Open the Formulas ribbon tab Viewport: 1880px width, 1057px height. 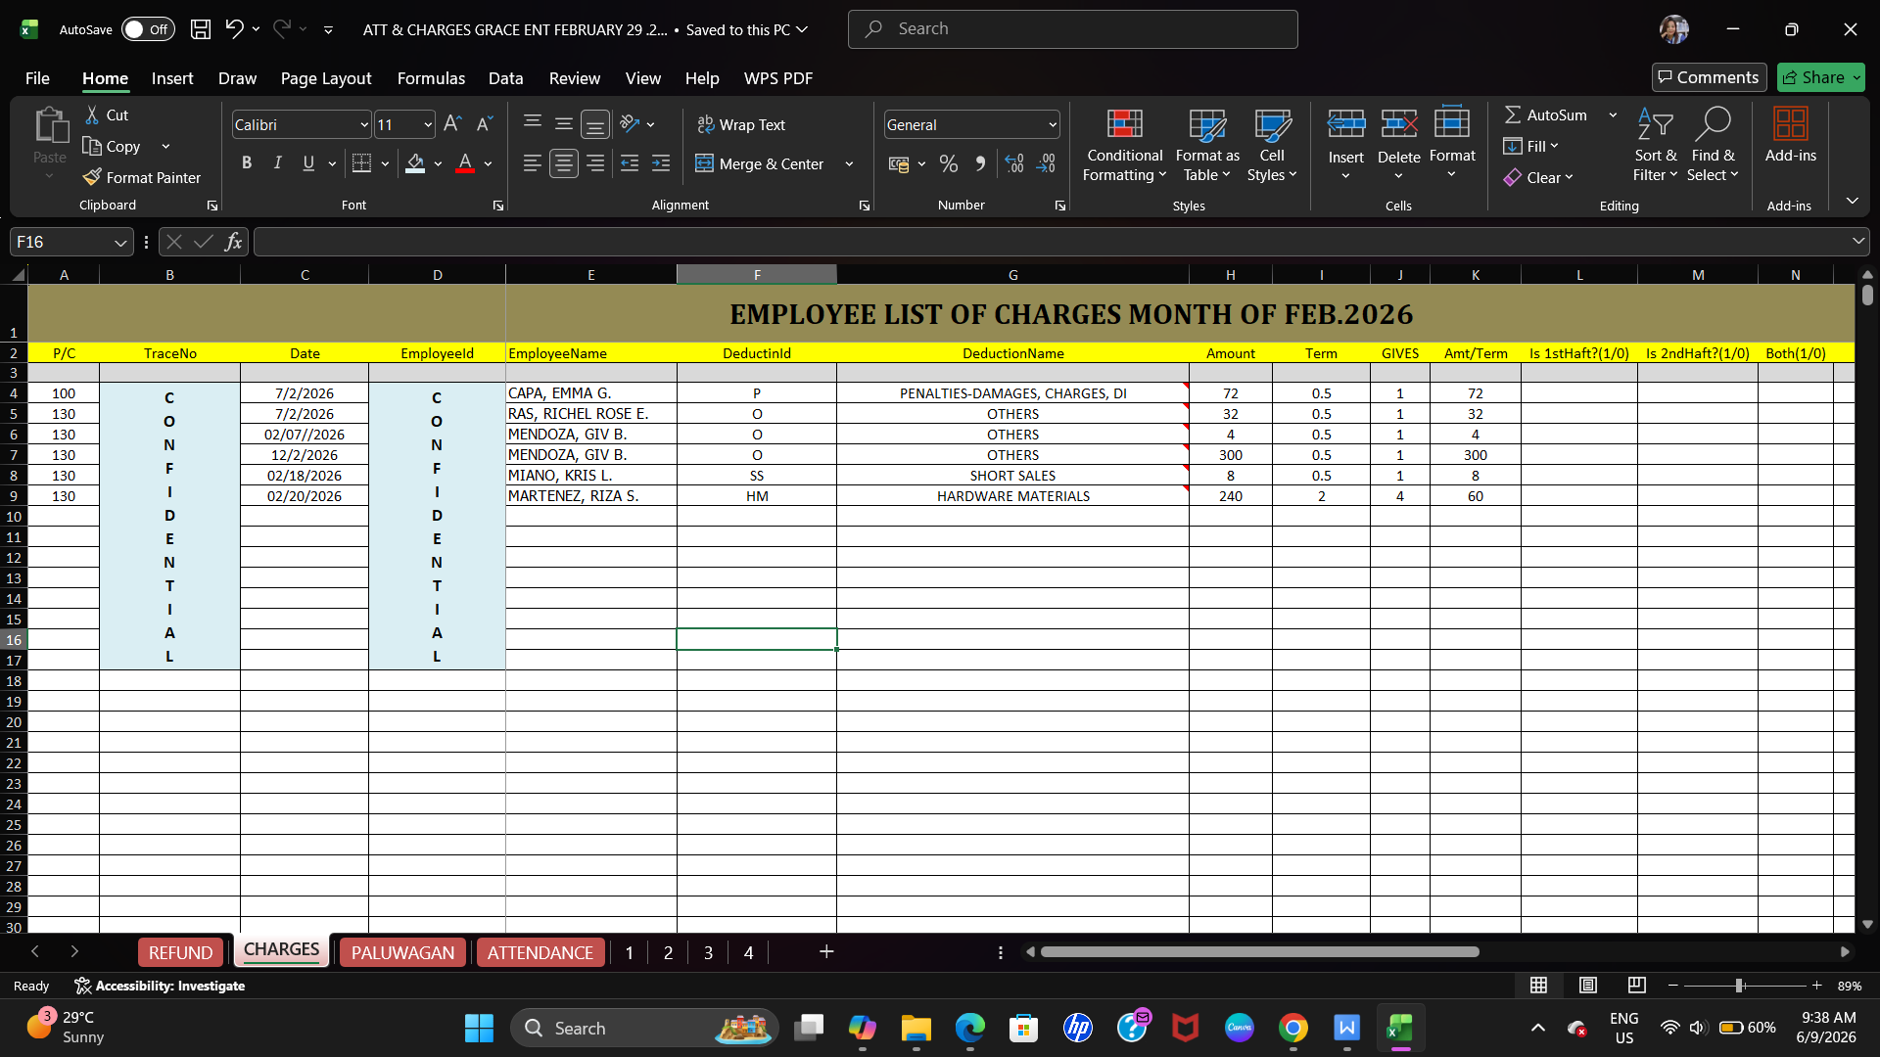(x=431, y=78)
